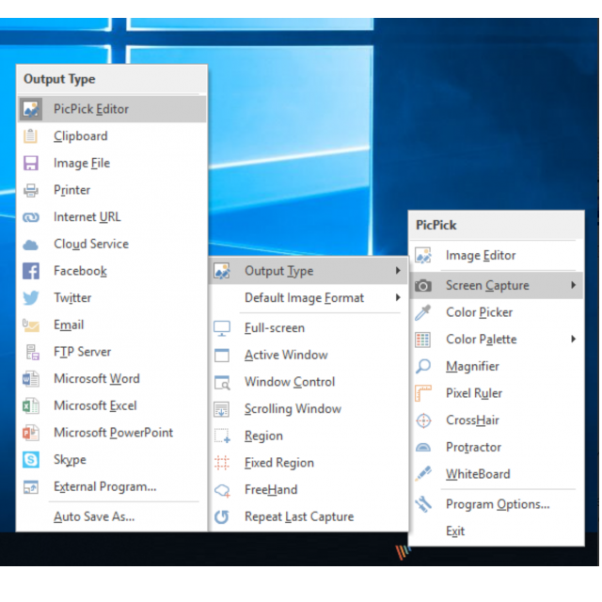Click the External Program icon
Image resolution: width=602 pixels, height=602 pixels.
(x=31, y=487)
